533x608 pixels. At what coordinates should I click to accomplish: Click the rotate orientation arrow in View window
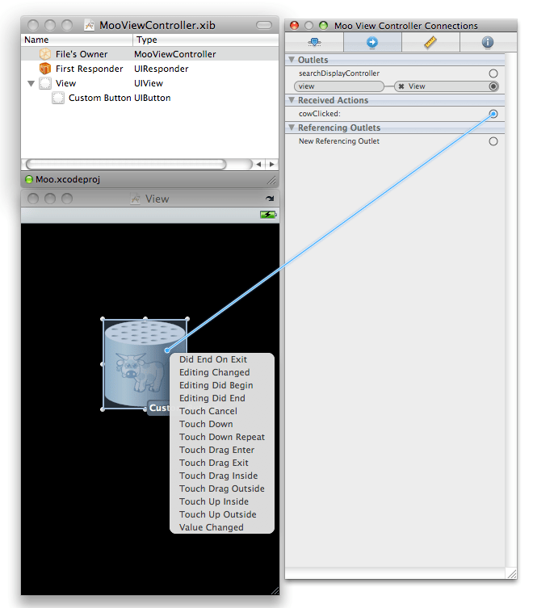(x=269, y=199)
